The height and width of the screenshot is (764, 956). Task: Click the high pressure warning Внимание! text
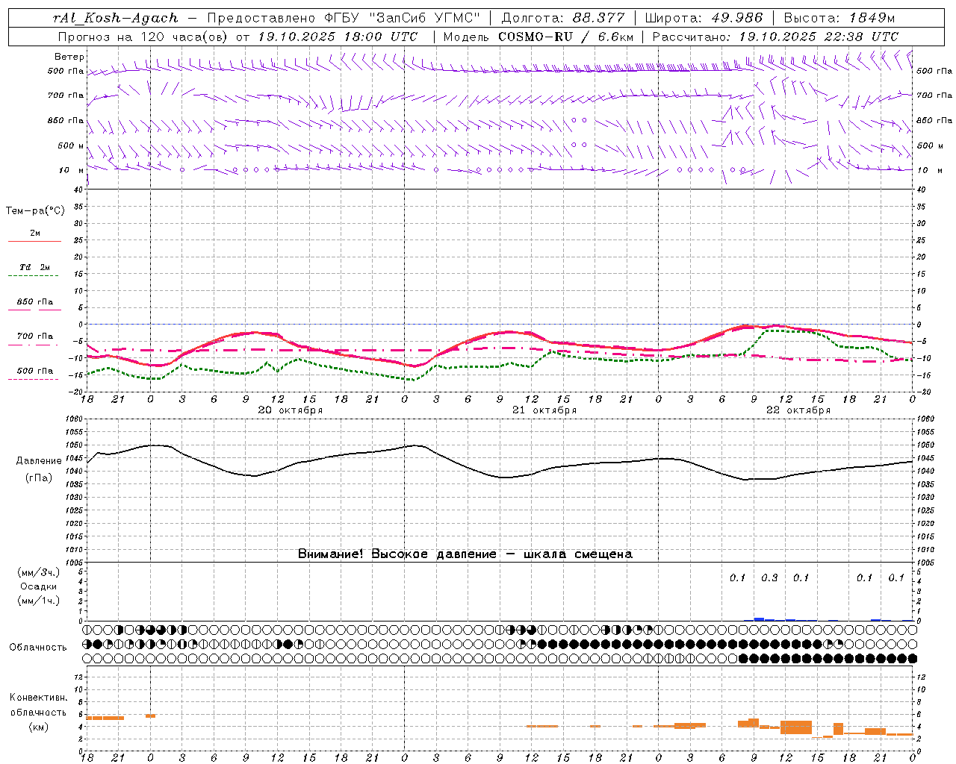[x=465, y=554]
